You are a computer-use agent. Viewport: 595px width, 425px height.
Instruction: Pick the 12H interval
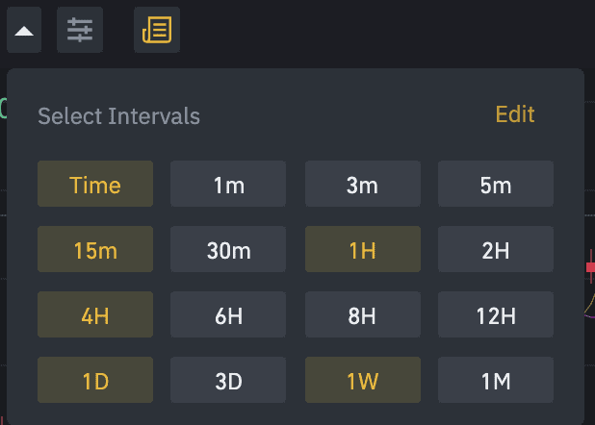point(496,314)
